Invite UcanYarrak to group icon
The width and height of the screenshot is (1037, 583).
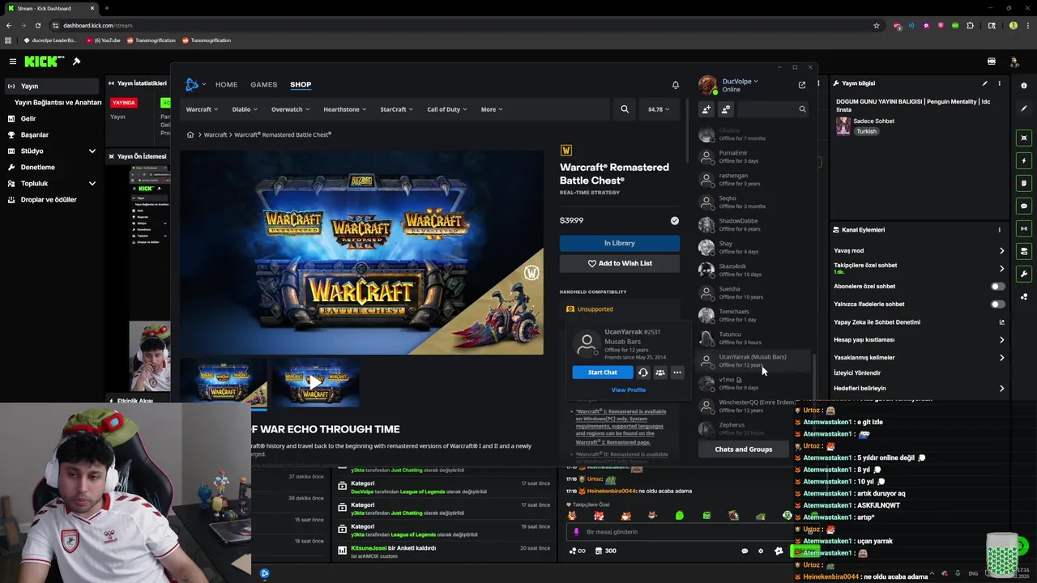[660, 372]
